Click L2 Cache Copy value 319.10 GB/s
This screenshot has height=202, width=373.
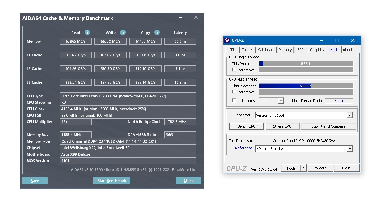click(145, 69)
